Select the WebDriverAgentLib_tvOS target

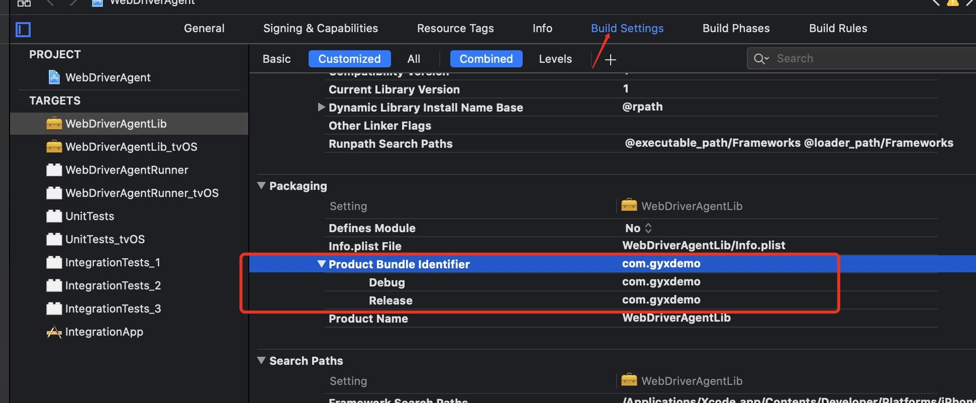coord(129,147)
